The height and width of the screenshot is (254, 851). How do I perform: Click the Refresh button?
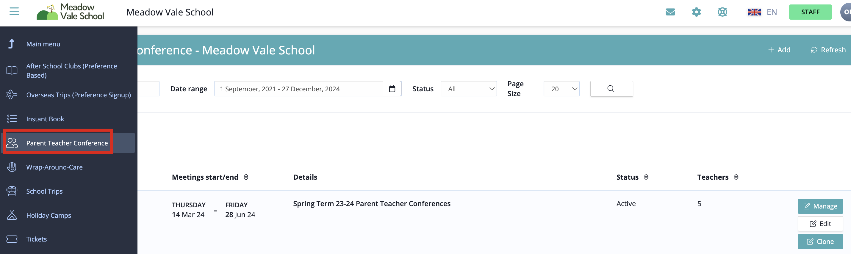pyautogui.click(x=828, y=50)
